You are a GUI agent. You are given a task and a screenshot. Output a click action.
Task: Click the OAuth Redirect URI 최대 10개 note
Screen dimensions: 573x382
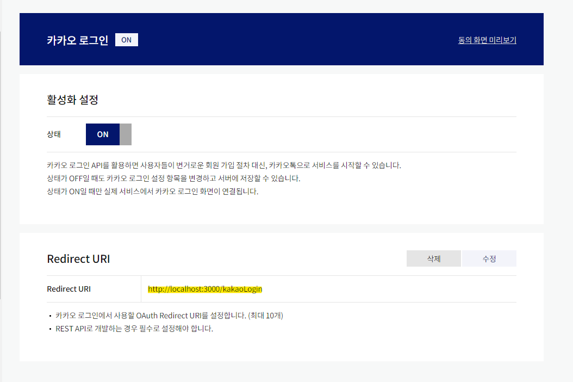(x=169, y=316)
